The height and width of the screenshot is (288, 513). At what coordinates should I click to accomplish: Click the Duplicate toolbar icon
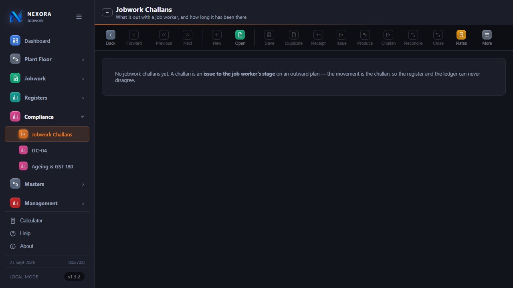[x=294, y=35]
